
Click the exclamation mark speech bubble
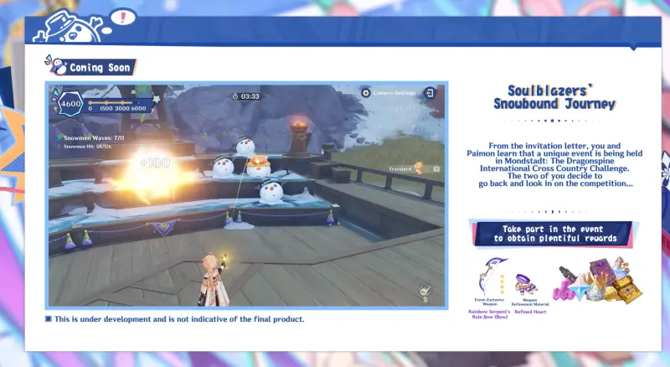pyautogui.click(x=124, y=16)
